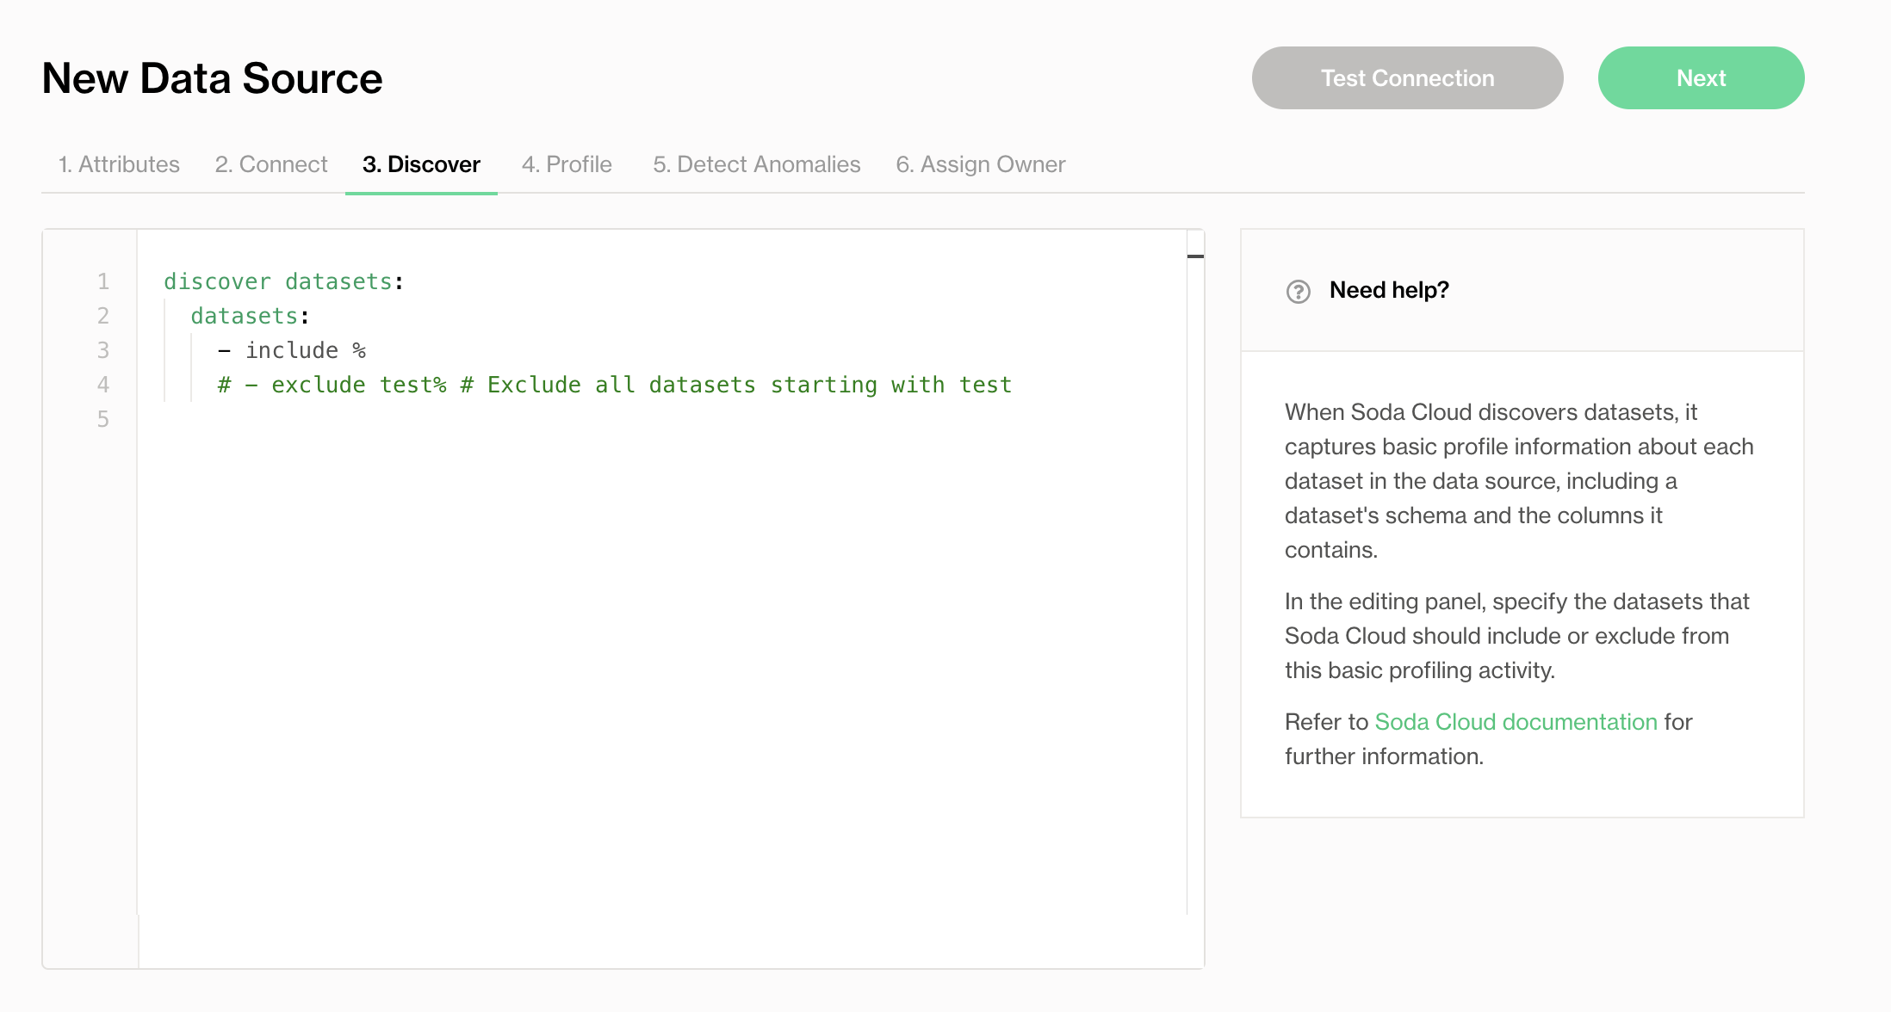The width and height of the screenshot is (1891, 1012).
Task: Click the 'New Data Source' page title
Action: (212, 78)
